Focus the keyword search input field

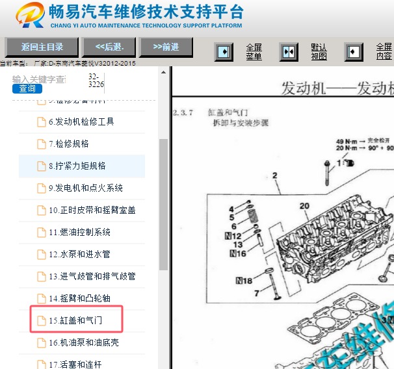click(x=39, y=79)
